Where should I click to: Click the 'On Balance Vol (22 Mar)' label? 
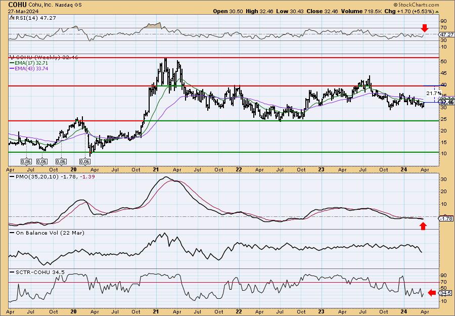(50, 233)
